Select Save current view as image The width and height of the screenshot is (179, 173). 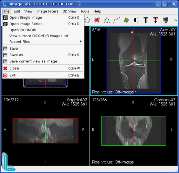(43, 61)
